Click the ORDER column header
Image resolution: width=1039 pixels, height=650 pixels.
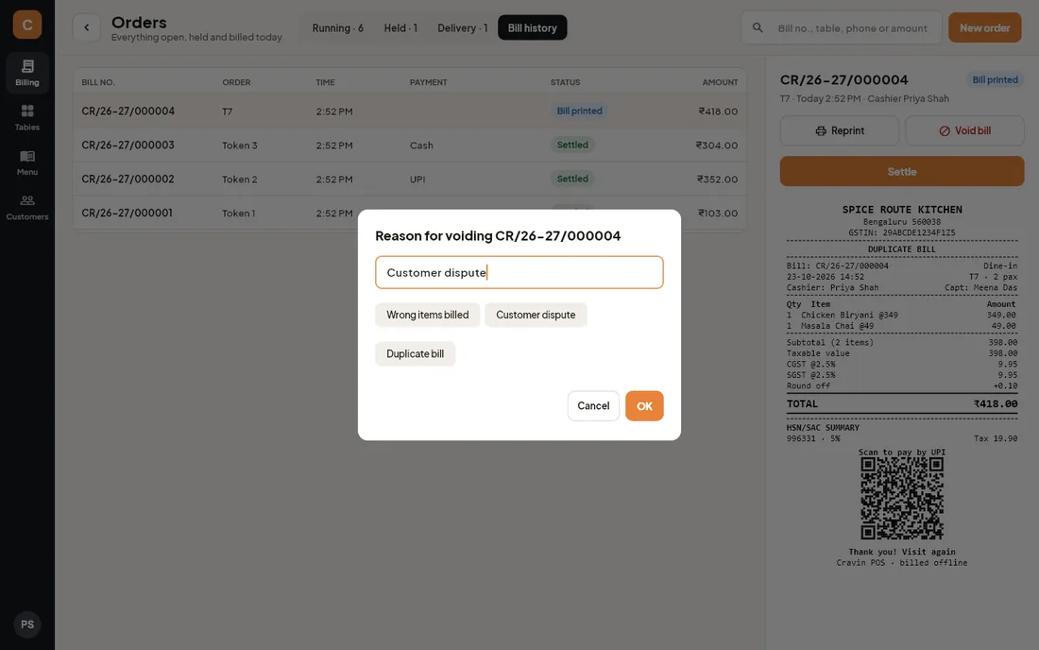(236, 82)
